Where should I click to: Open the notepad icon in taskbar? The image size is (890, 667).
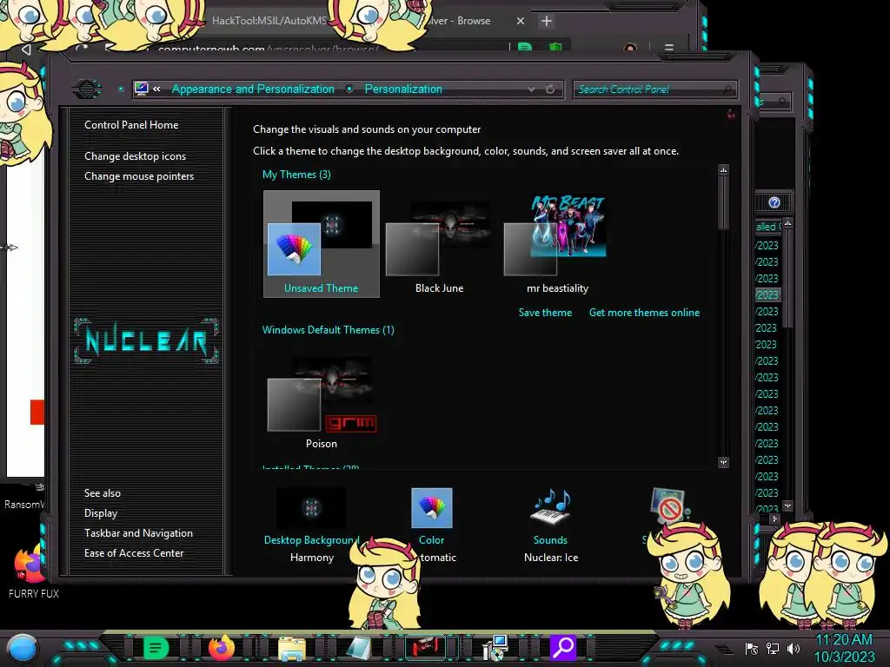358,648
